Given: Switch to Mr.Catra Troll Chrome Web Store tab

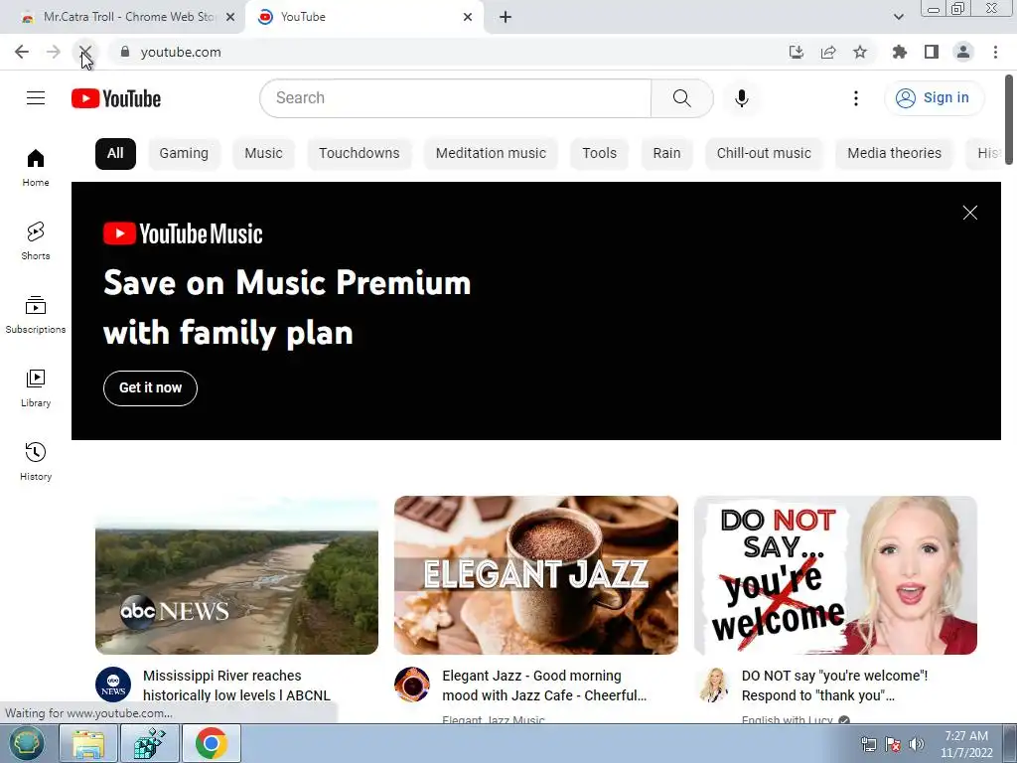Looking at the screenshot, I should (123, 17).
